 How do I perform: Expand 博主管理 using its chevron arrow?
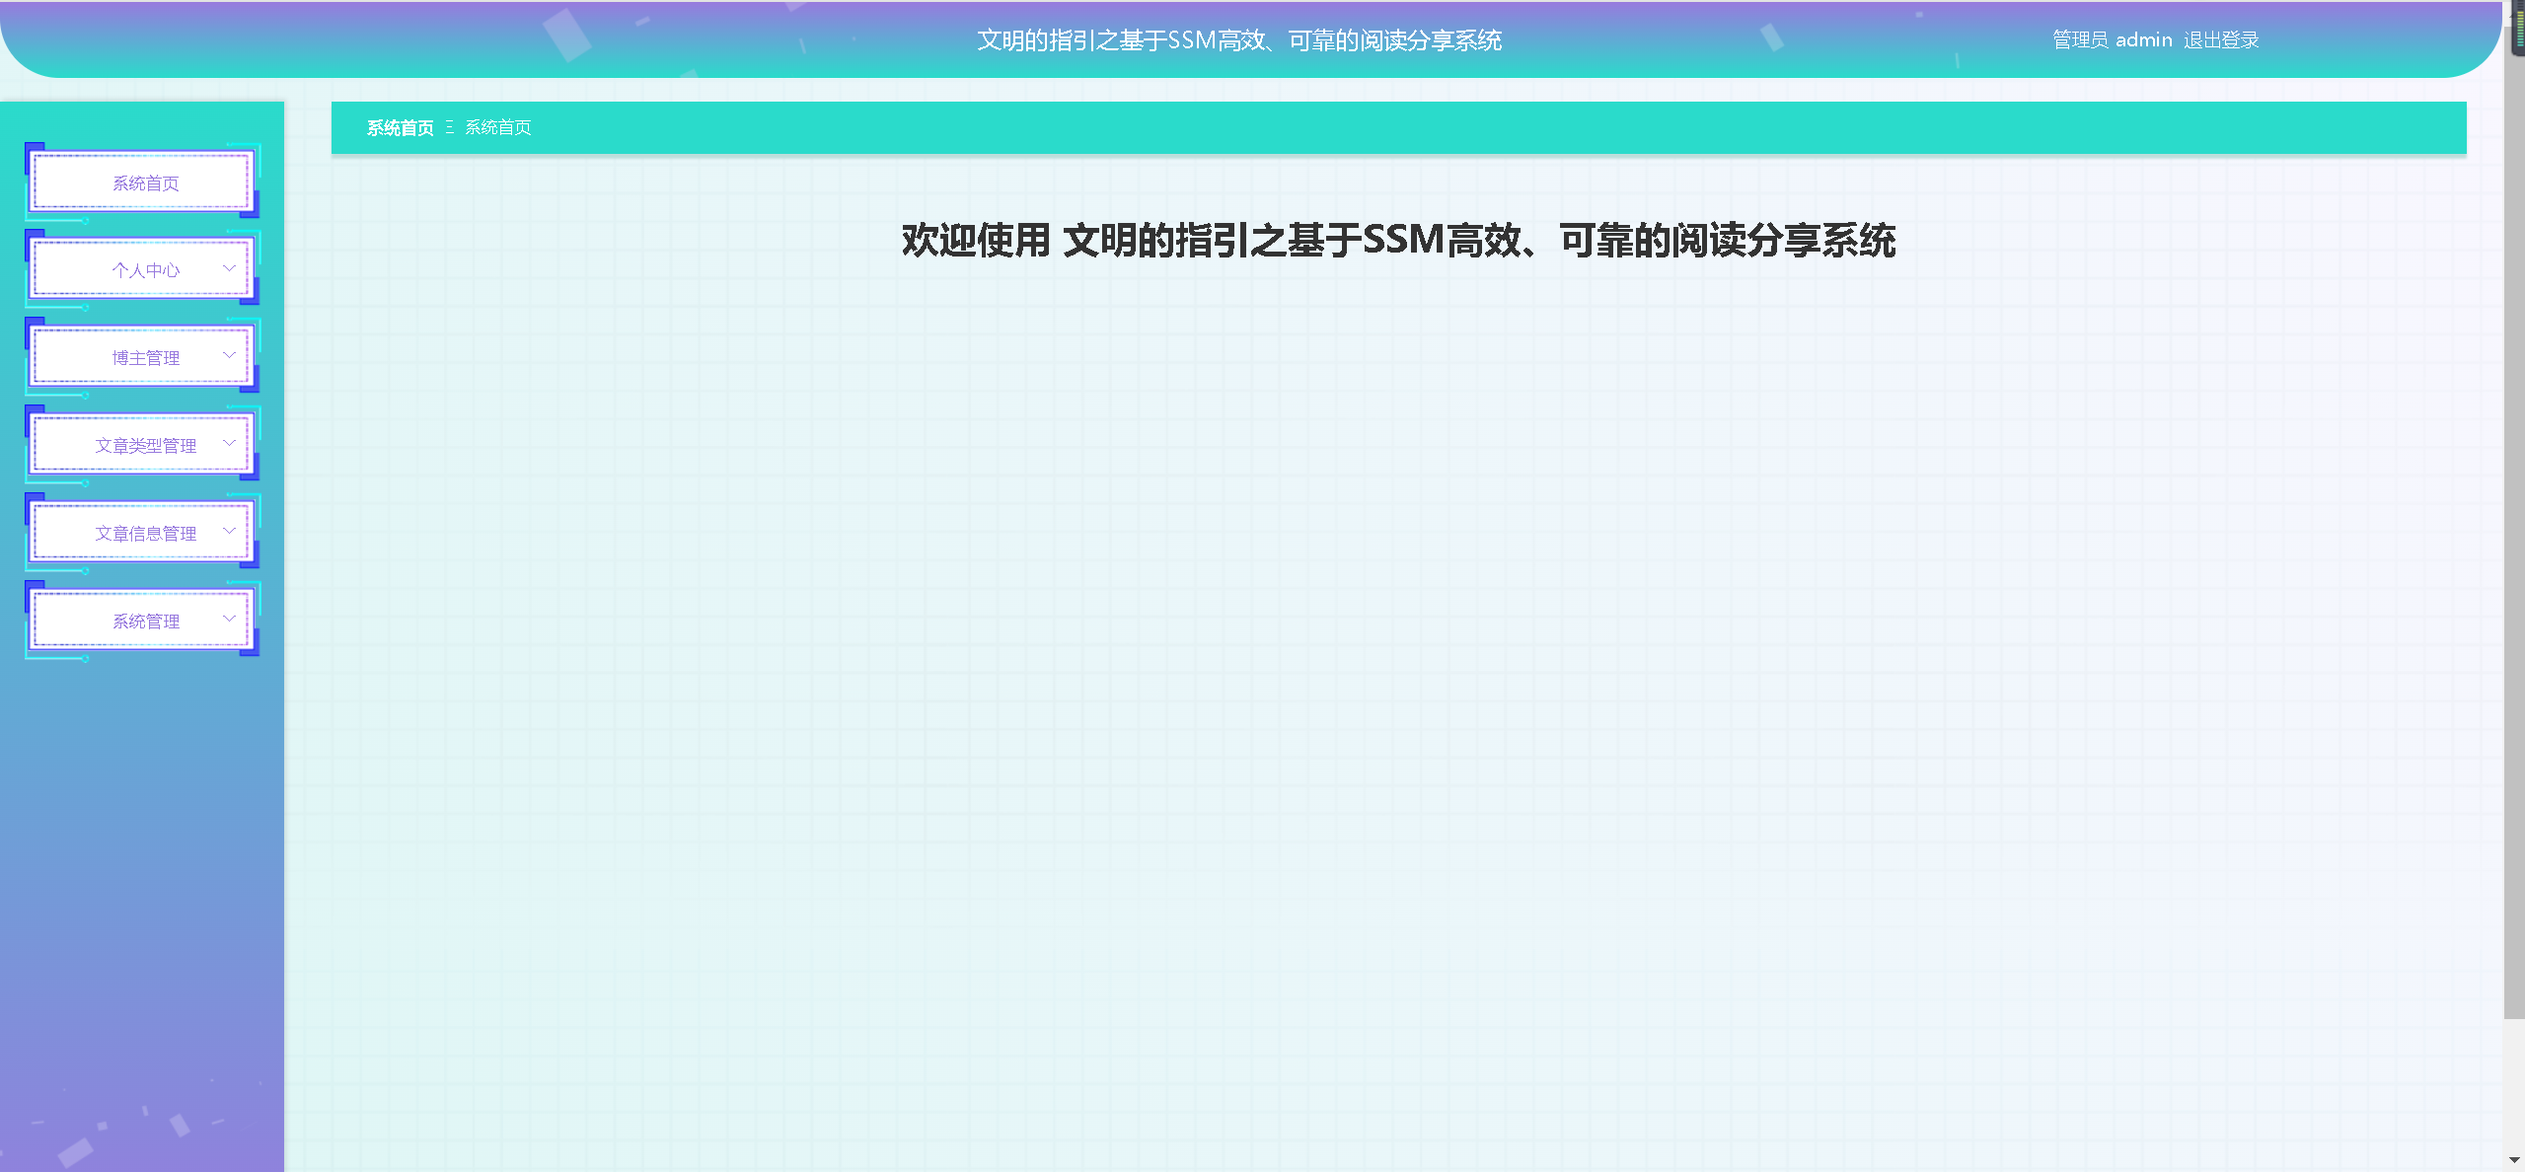[229, 355]
